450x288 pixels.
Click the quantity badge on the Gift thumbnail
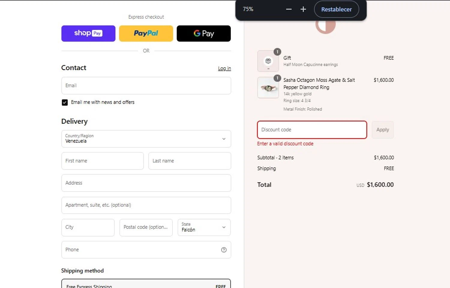tap(277, 52)
